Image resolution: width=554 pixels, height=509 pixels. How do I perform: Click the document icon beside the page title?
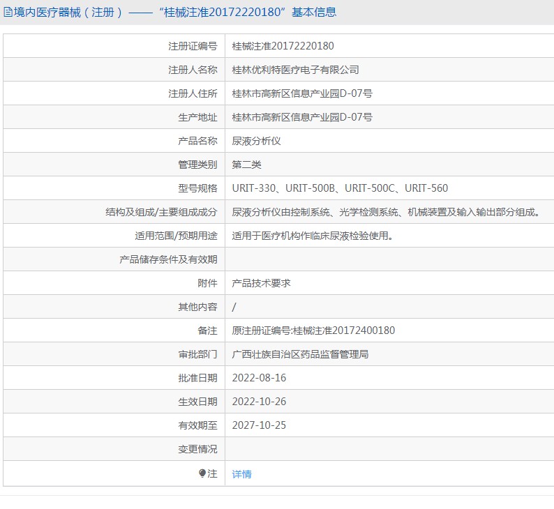pyautogui.click(x=8, y=13)
